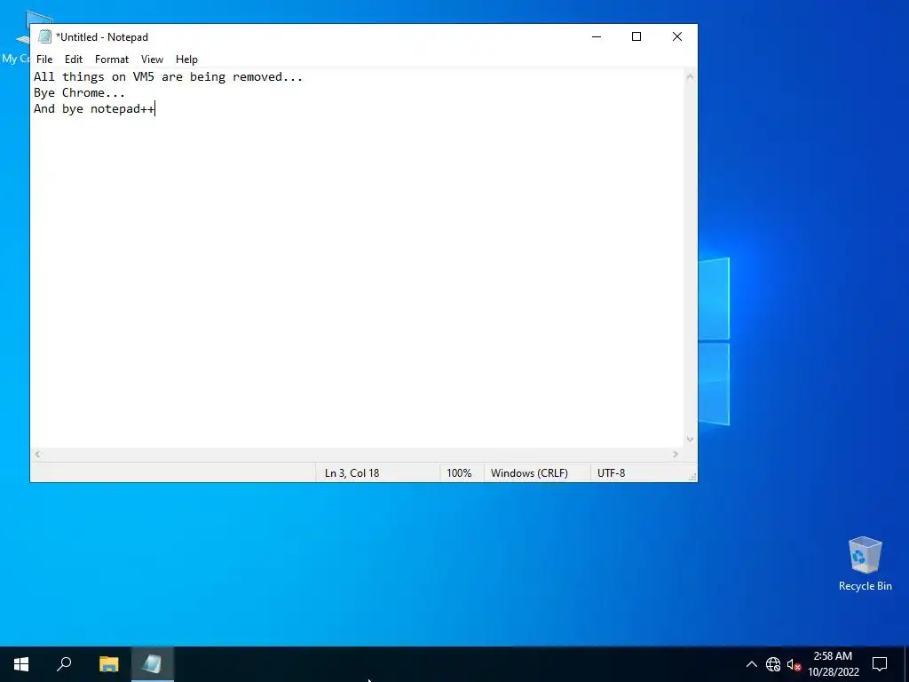Click the text 'All things on VM5 are being removed...'
This screenshot has height=682, width=909.
168,76
